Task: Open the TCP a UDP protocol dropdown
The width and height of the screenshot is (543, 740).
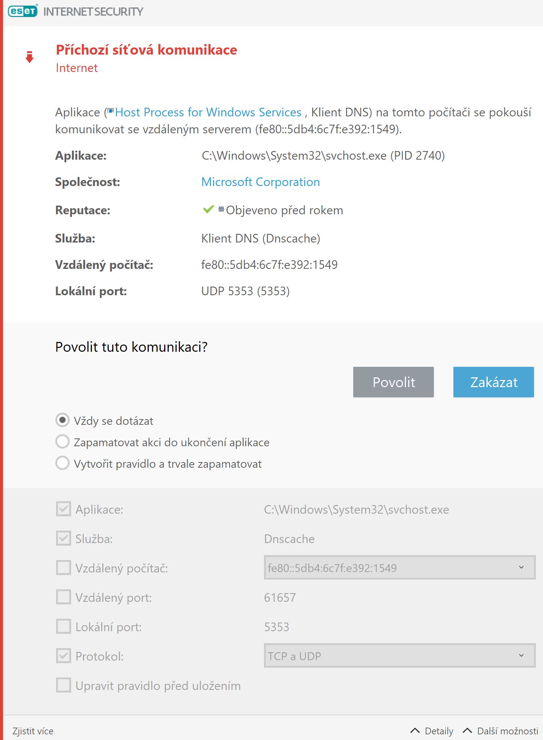Action: coord(399,656)
